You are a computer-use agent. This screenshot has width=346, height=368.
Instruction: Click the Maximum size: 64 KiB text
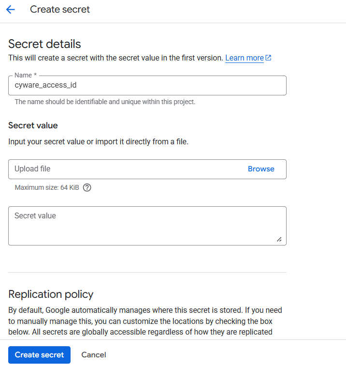[x=47, y=188]
